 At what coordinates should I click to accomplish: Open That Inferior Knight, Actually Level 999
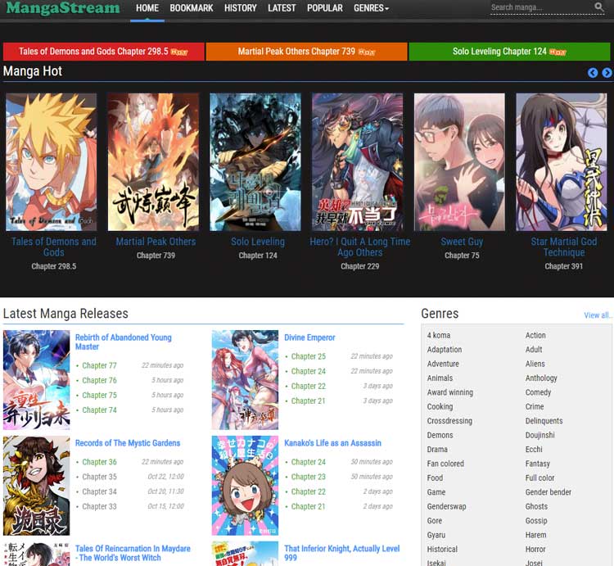[342, 553]
